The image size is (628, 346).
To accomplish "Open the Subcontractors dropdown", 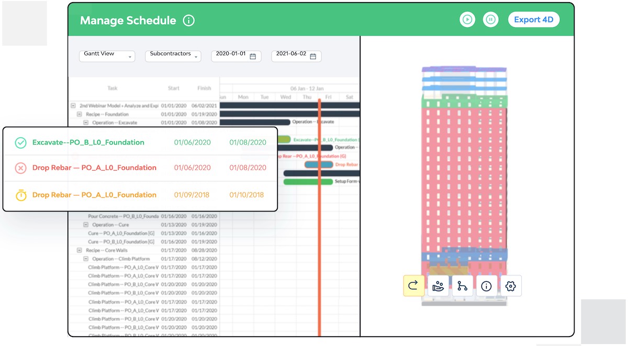I will (x=173, y=56).
